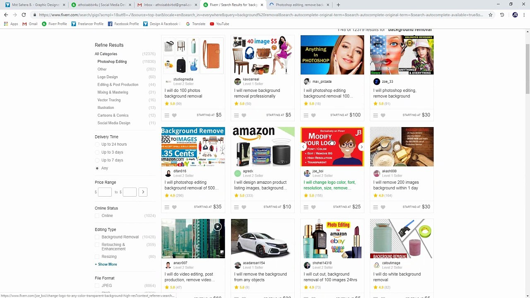Favorite the zoe_33 gig with heart icon
This screenshot has width=530, height=298.
pos(383,115)
